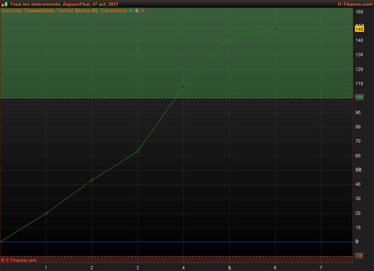Screen dimensions: 374x271
Task: Click the 7 label on horizontal axis
Action: pos(321,268)
